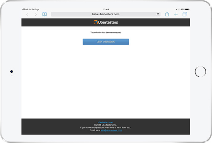Screen dimensions: 212x143
Task: Open the ubertesters.com footer link
Action: pos(105,122)
